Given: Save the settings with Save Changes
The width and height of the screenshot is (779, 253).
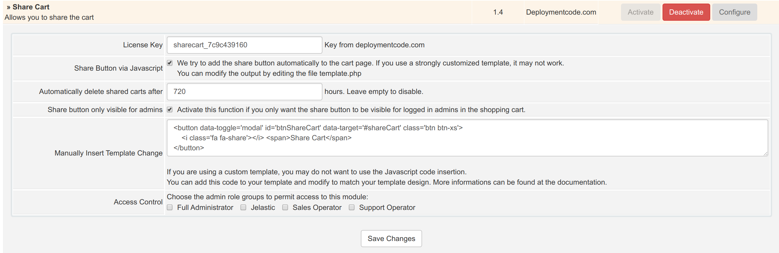Looking at the screenshot, I should click(x=391, y=239).
